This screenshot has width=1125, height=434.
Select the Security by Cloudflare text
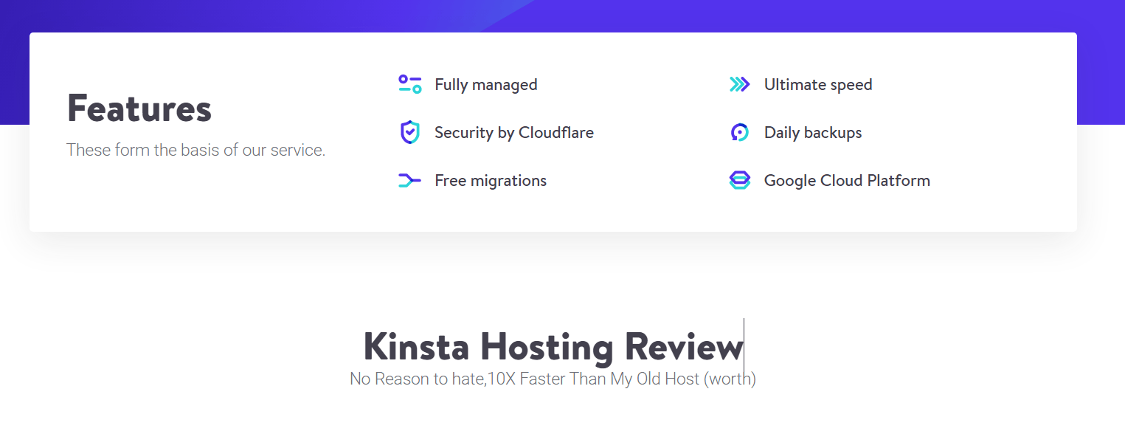[x=514, y=133]
